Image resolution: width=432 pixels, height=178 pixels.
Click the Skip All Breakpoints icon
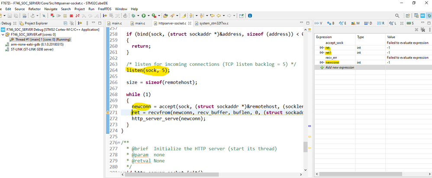click(44, 16)
